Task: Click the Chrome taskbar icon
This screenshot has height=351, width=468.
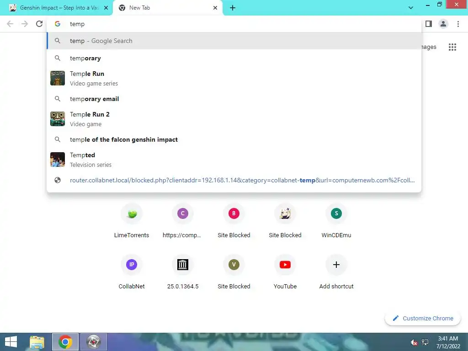Action: tap(65, 342)
